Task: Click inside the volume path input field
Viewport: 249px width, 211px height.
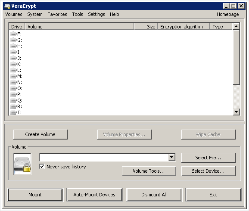Action: pos(104,157)
